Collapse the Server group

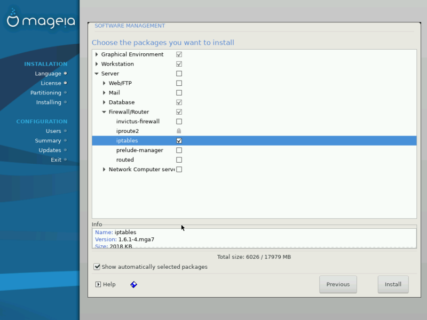point(97,74)
